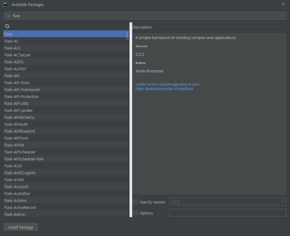Select the Flask-APIForm package

coord(66,138)
